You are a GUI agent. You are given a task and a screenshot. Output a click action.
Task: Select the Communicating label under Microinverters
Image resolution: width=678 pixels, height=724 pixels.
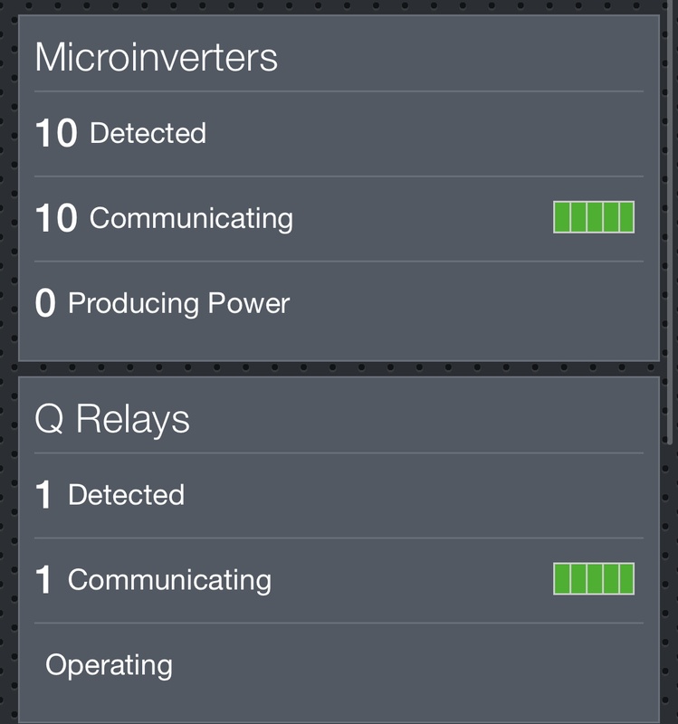(191, 218)
